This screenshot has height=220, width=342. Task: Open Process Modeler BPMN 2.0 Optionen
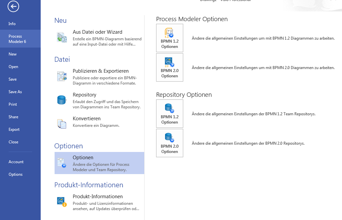pyautogui.click(x=170, y=67)
